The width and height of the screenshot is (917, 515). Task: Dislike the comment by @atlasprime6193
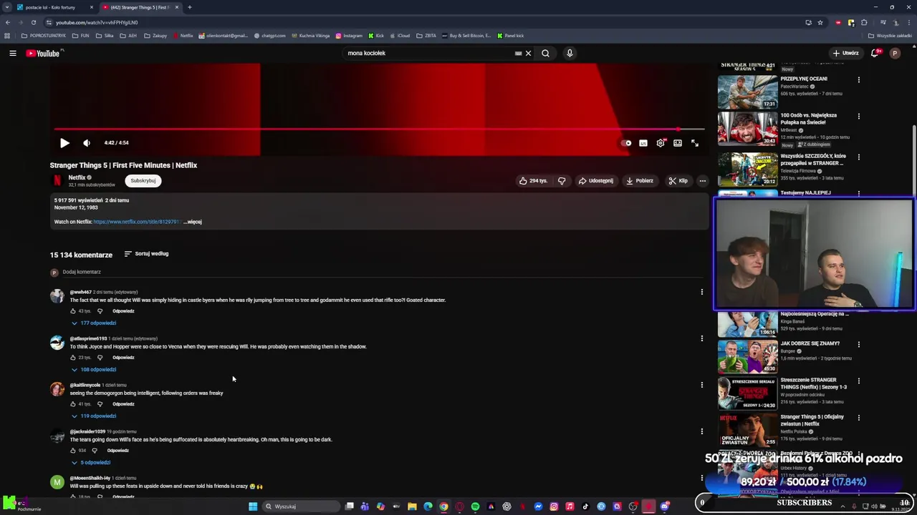click(100, 358)
